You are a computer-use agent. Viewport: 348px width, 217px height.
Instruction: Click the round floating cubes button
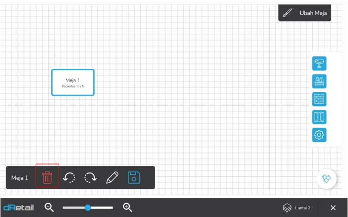tap(327, 179)
